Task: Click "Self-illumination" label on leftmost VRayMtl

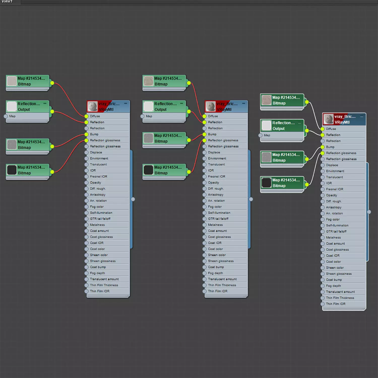Action: click(101, 213)
